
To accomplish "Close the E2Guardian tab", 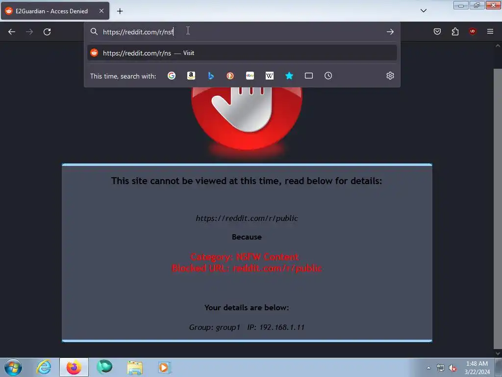I will [101, 11].
